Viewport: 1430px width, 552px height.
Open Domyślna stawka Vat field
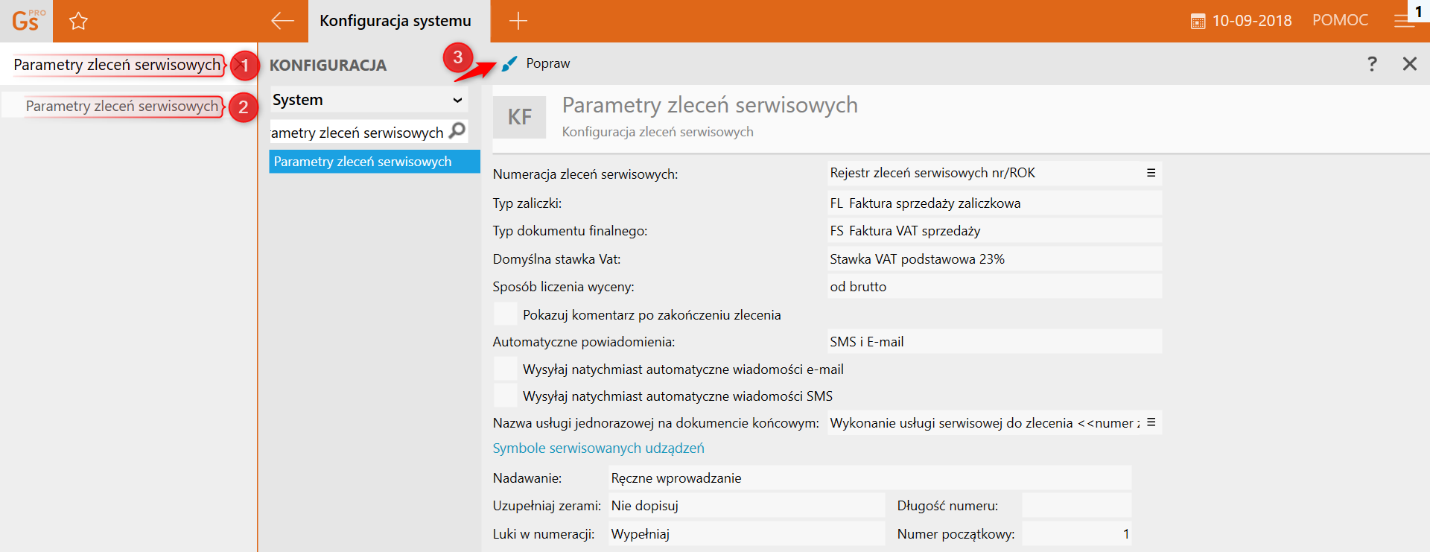coord(994,259)
